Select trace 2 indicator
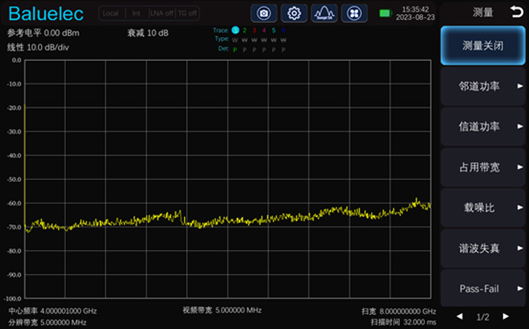The image size is (529, 329). coord(244,30)
